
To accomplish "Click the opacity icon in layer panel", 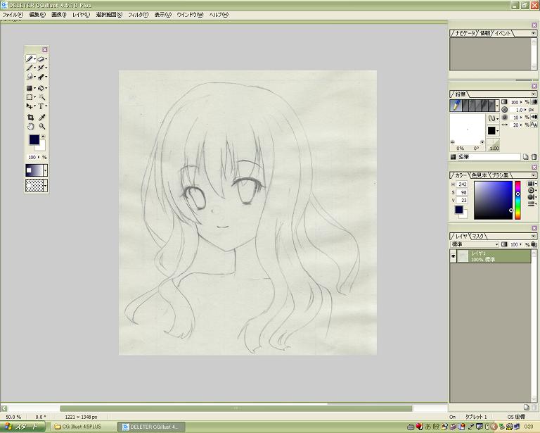I will (x=504, y=244).
